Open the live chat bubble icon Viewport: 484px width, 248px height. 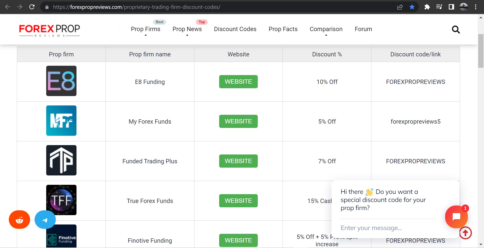456,217
